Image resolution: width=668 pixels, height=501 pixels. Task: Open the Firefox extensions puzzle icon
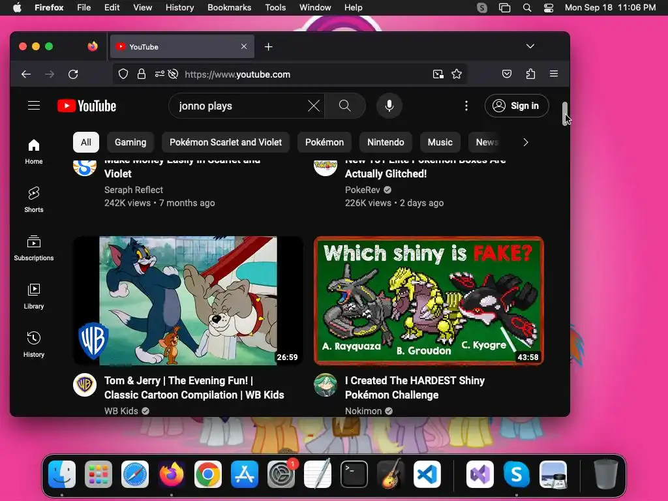point(530,74)
